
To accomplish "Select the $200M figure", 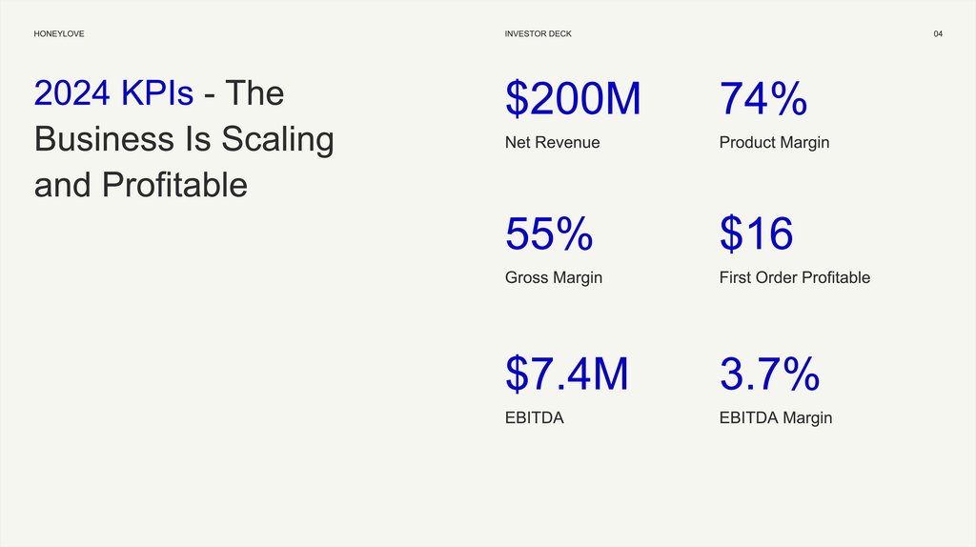I will (573, 100).
